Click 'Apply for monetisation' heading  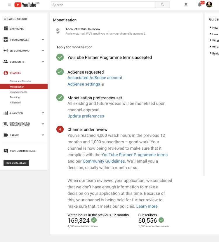pyautogui.click(x=74, y=47)
